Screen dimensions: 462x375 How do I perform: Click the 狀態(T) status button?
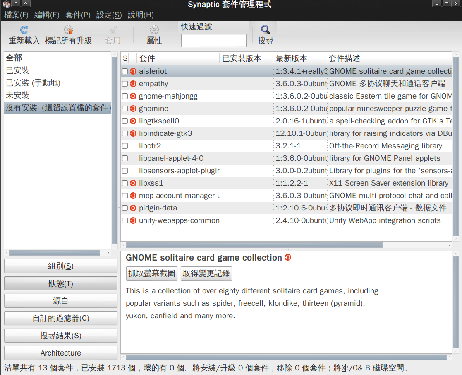(61, 283)
